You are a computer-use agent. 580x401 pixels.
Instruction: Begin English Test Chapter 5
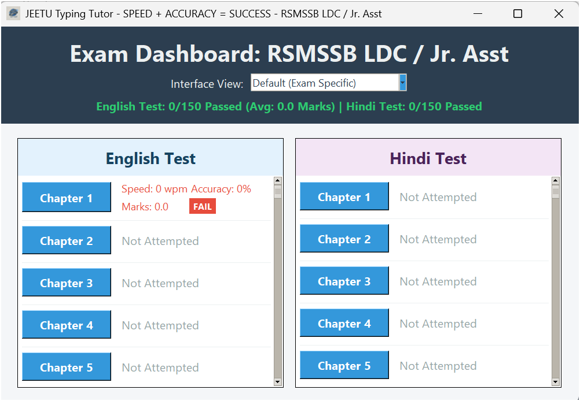pos(67,367)
